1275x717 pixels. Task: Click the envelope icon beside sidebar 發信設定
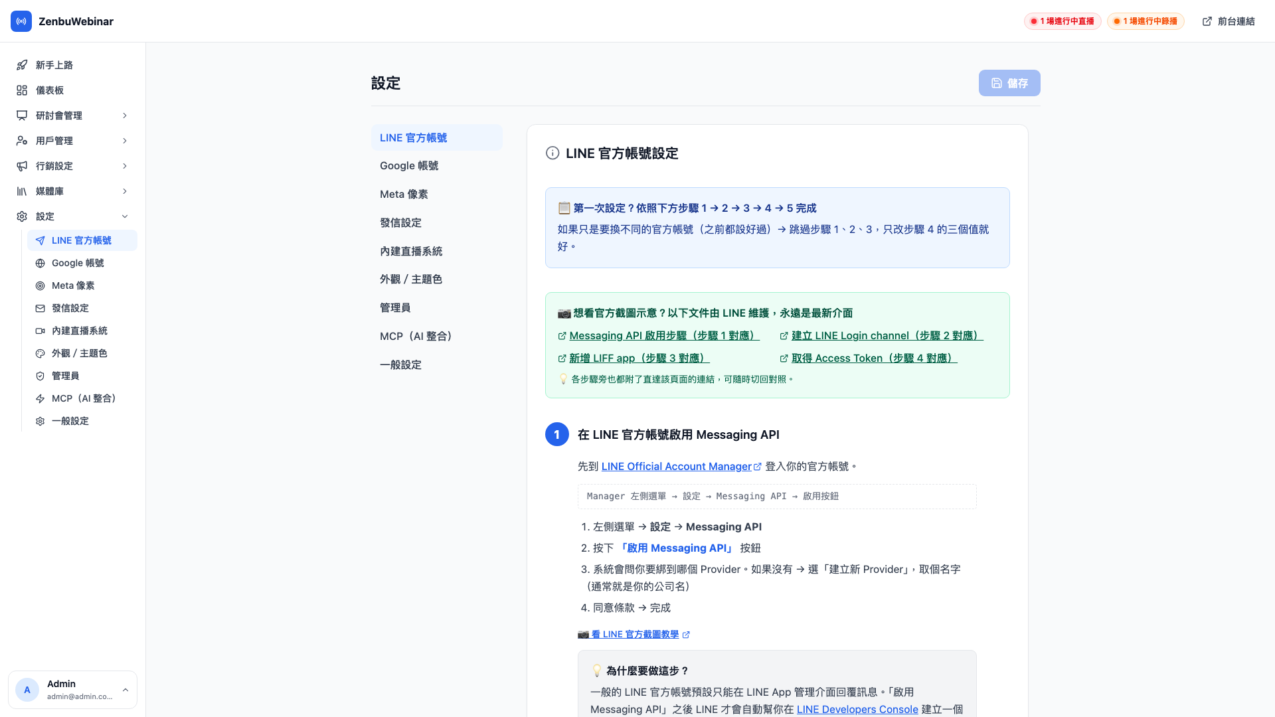point(41,308)
